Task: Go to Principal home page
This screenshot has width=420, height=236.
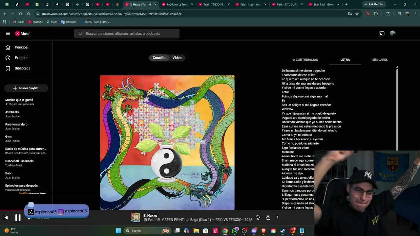Action: 17,47
